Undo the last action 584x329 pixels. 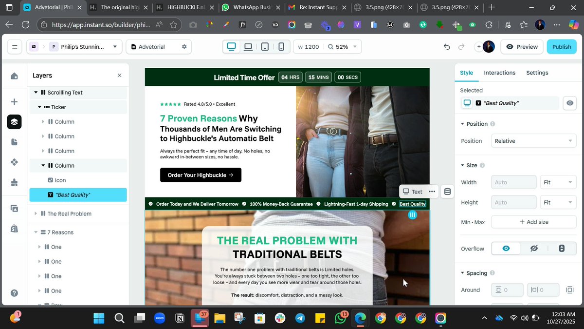click(x=447, y=47)
